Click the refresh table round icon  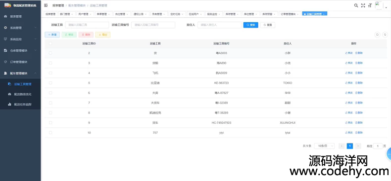point(385,35)
